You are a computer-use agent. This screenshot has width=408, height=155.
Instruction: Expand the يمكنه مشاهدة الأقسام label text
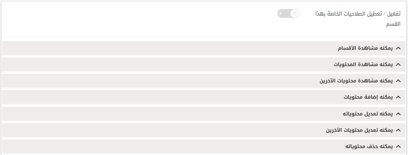(366, 48)
